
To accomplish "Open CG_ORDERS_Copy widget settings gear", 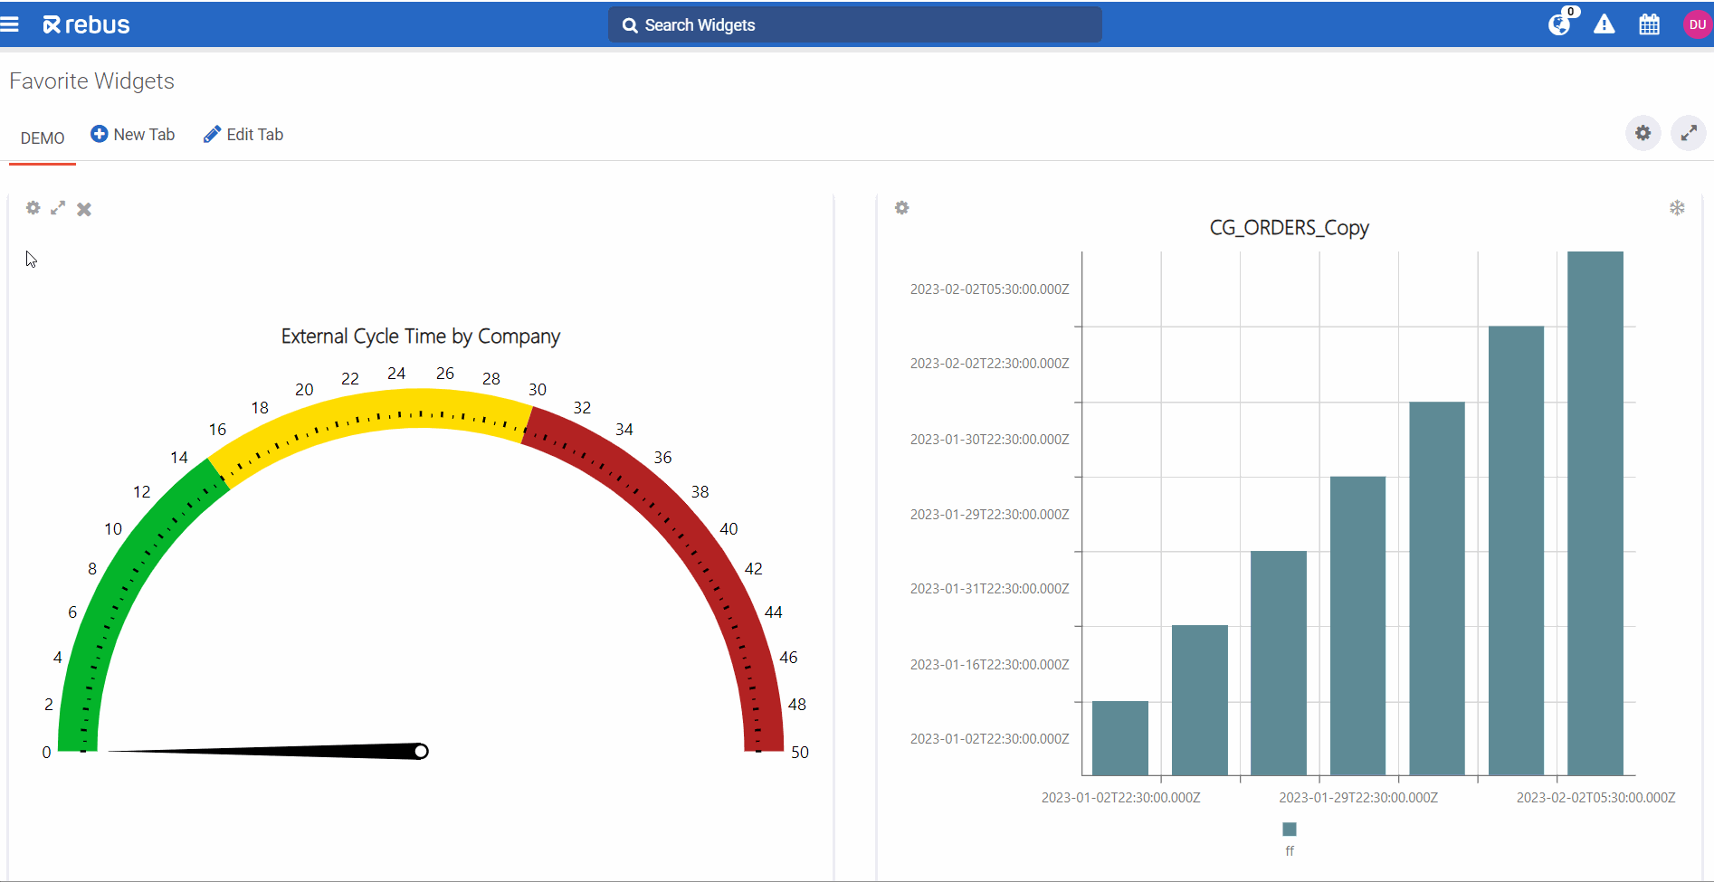I will (x=901, y=208).
